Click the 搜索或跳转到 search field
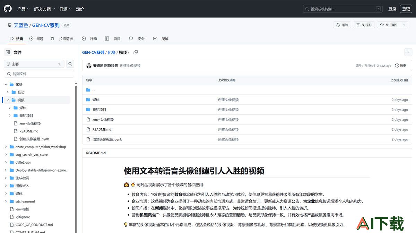 click(343, 9)
